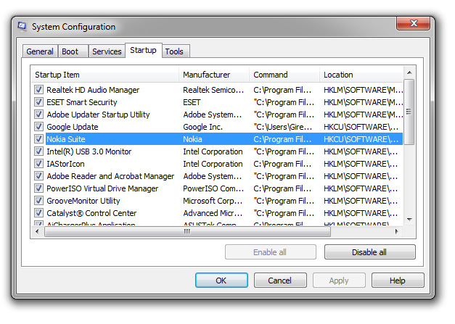Click the Disable all button
The width and height of the screenshot is (455, 324).
(369, 252)
